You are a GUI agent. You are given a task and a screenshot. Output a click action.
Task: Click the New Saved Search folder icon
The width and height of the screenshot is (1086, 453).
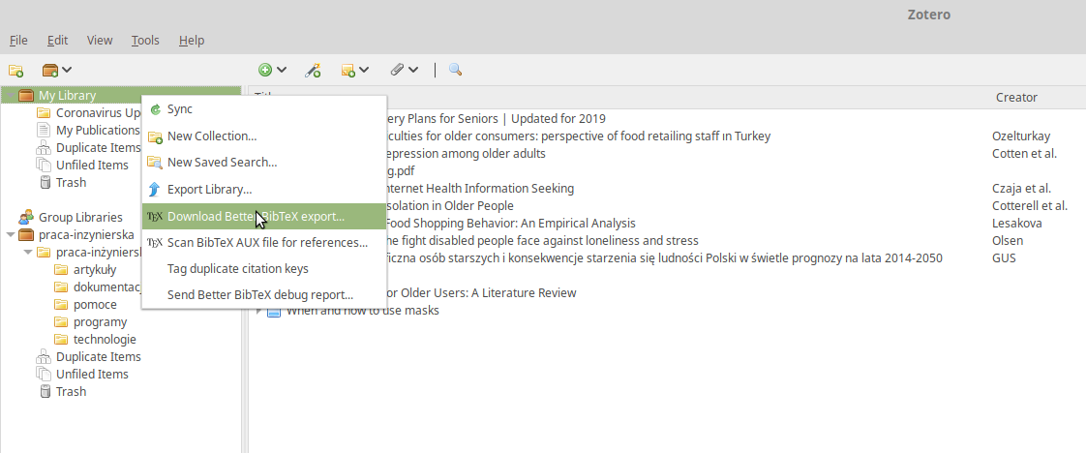point(155,163)
